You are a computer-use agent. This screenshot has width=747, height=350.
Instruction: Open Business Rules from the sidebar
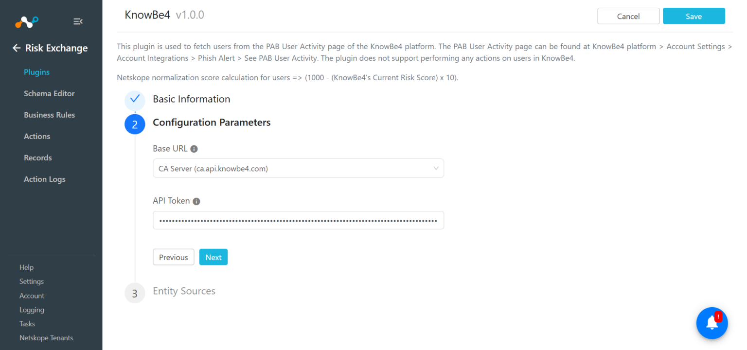[49, 115]
